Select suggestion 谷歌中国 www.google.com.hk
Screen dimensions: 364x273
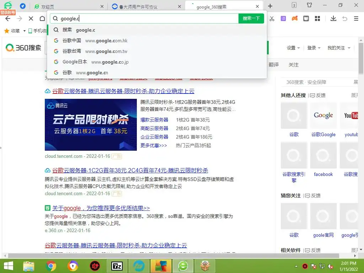tap(157, 41)
